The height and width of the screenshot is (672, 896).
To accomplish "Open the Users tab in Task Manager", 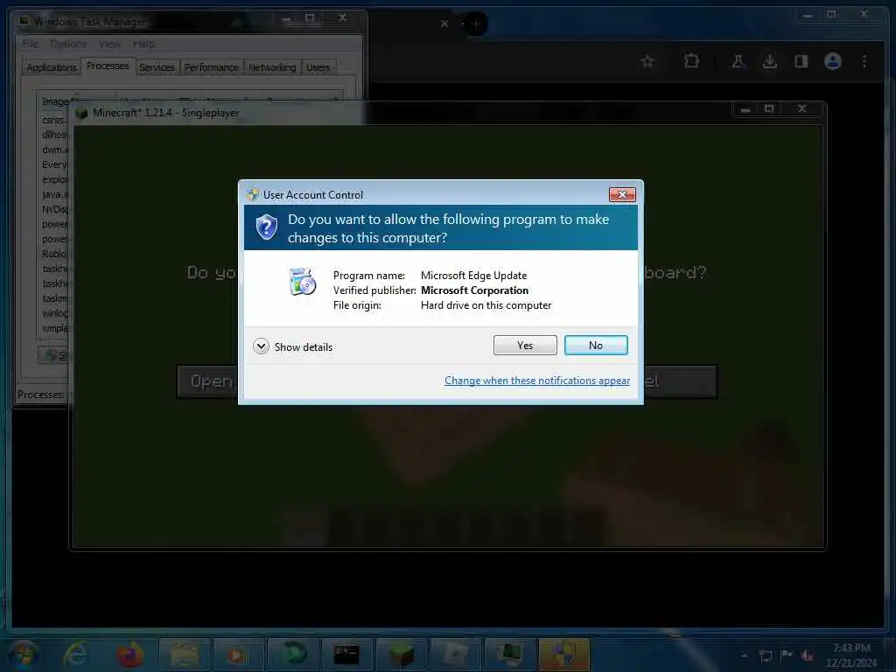I will coord(318,67).
